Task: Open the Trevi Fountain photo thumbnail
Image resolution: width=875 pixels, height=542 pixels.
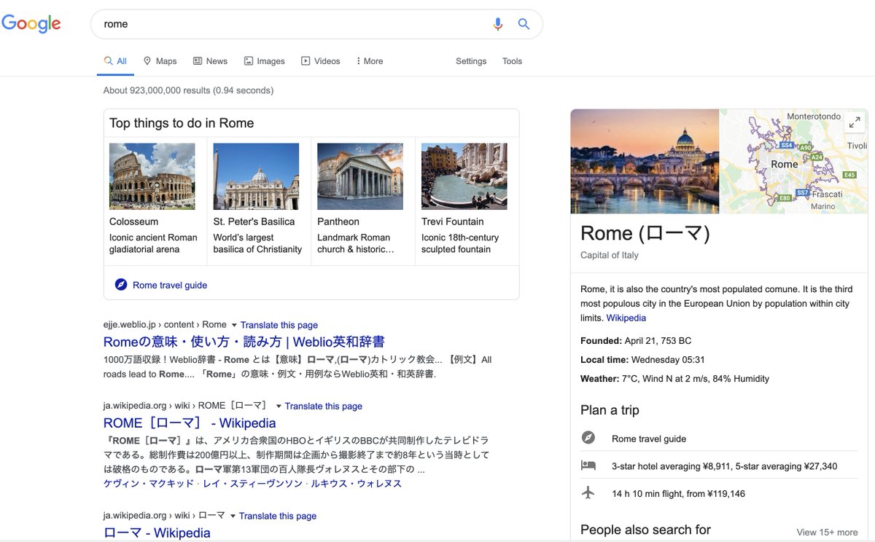Action: click(x=464, y=176)
